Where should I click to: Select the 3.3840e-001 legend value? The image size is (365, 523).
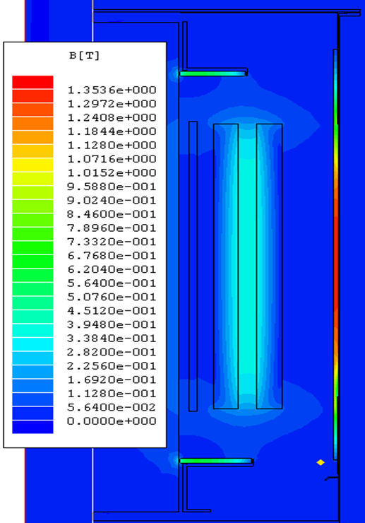click(112, 339)
